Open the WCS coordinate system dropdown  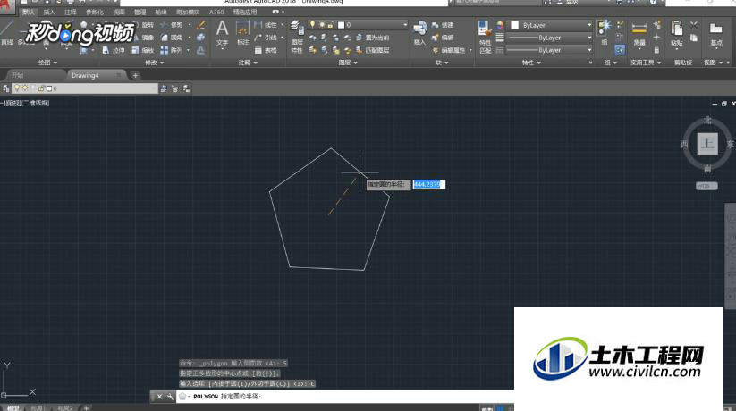coord(706,186)
